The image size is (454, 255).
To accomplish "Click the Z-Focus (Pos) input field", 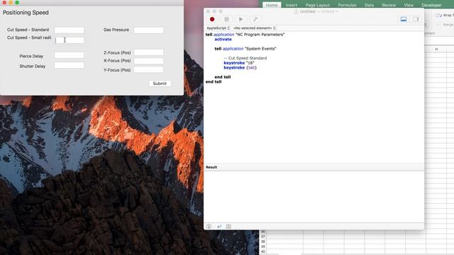I will [148, 52].
